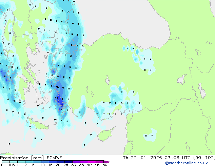215x166 pixels.
Task: Click the weatheronline.co.uk copyright link
Action: (186, 163)
